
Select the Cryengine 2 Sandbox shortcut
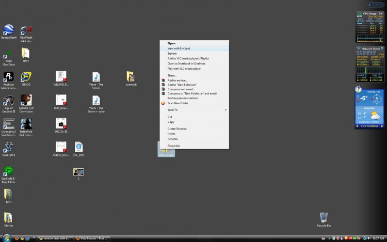pos(9,127)
